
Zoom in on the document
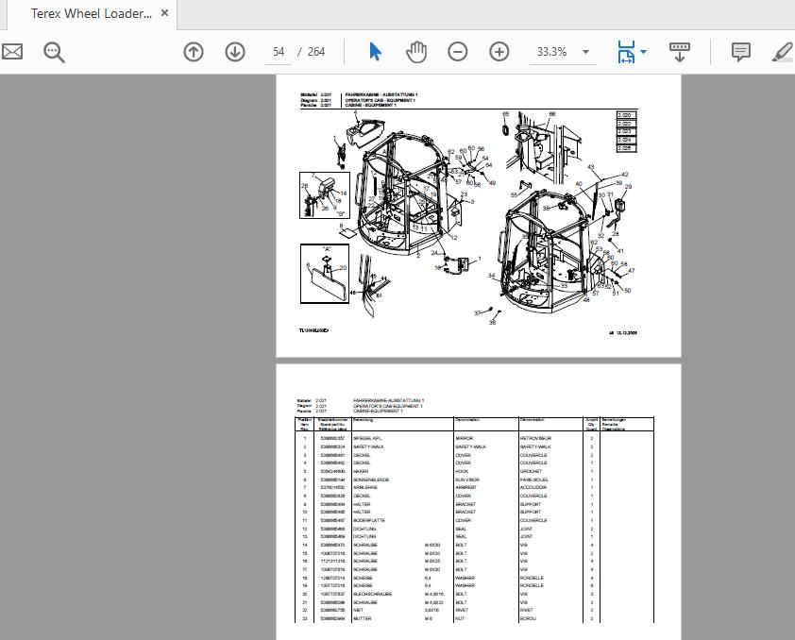tap(499, 51)
